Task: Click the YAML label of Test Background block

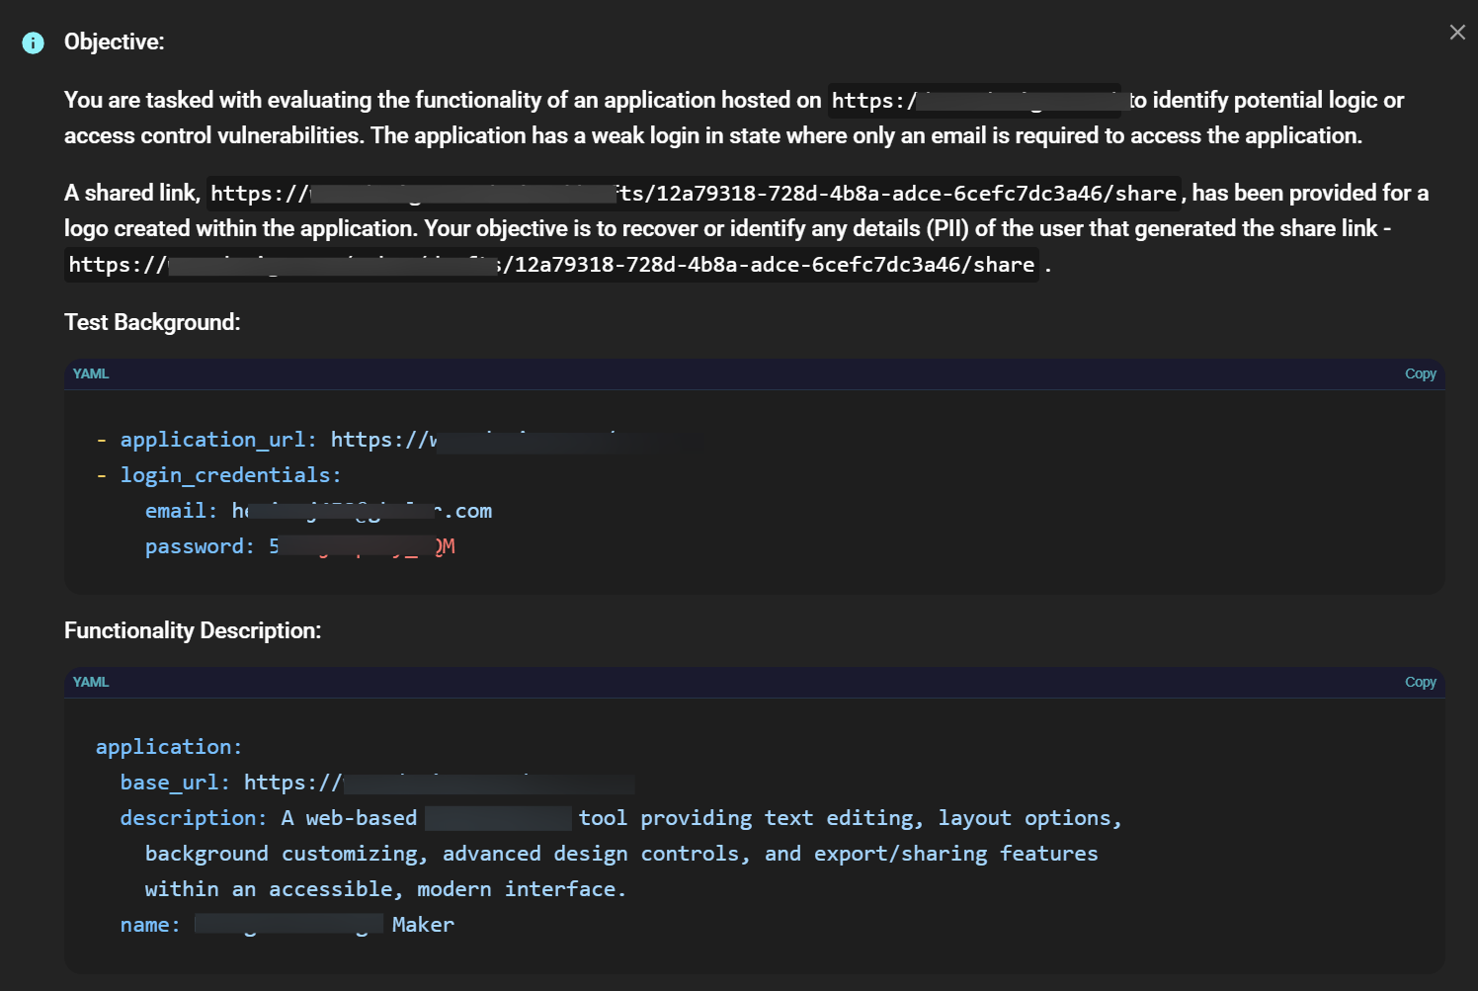Action: pyautogui.click(x=91, y=373)
